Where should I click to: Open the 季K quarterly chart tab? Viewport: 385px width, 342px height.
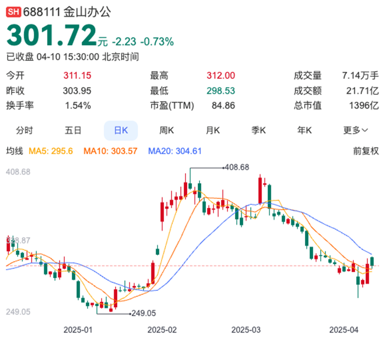click(x=259, y=130)
